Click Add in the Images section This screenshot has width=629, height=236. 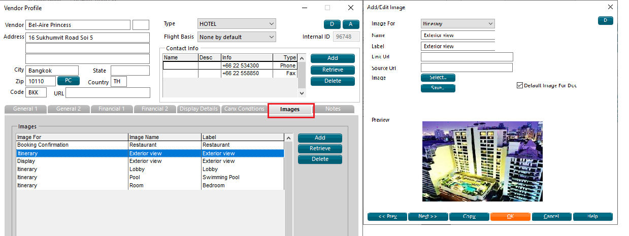pyautogui.click(x=320, y=138)
